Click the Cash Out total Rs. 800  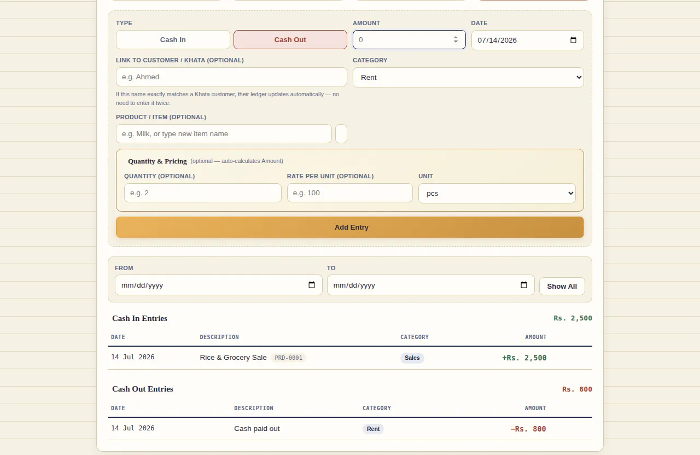point(577,389)
